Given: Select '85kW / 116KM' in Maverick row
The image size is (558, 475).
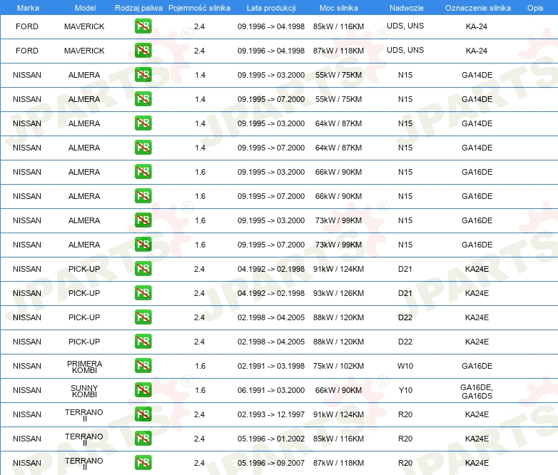Looking at the screenshot, I should 338,26.
